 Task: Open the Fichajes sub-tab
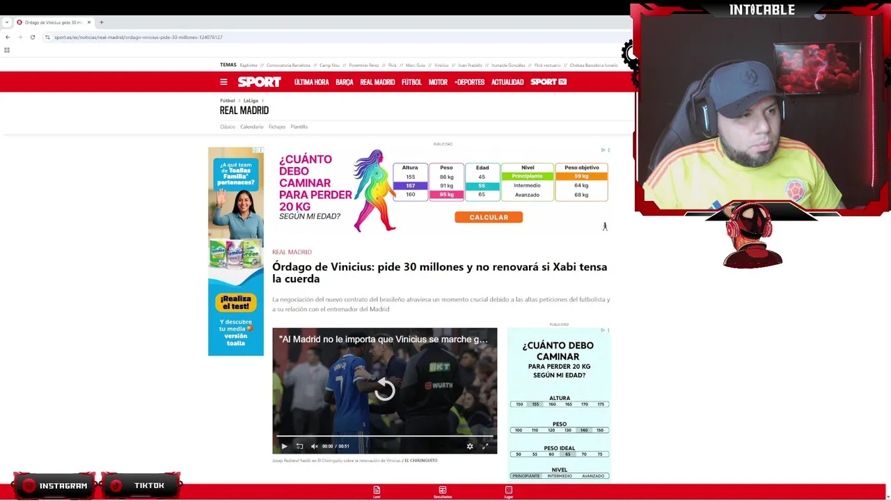(x=277, y=127)
